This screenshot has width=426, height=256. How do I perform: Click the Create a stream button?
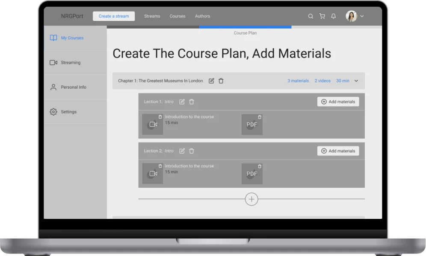(x=114, y=16)
